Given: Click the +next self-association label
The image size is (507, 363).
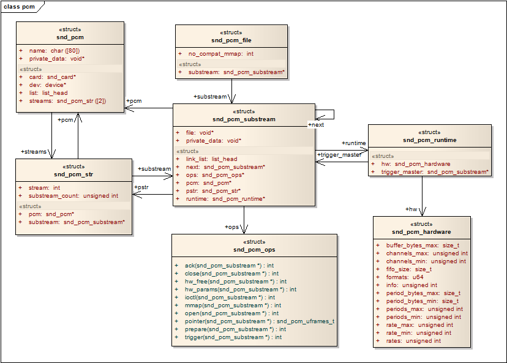Looking at the screenshot, I should pyautogui.click(x=316, y=125).
